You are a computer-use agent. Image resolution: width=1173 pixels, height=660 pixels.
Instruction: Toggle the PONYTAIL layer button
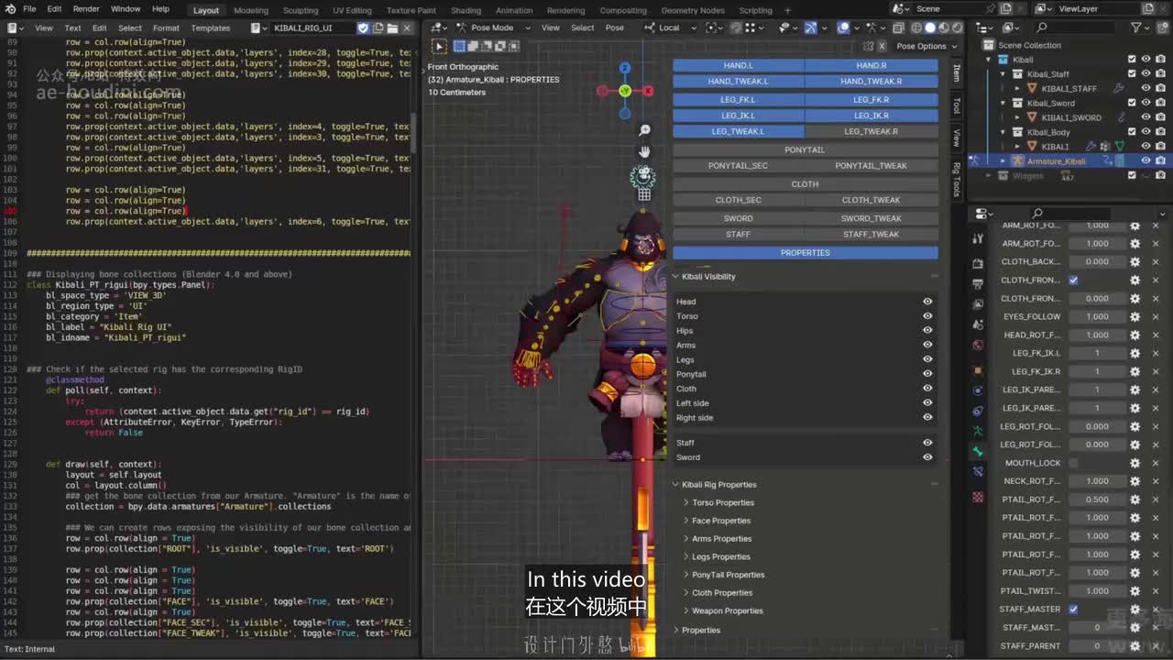[805, 149]
